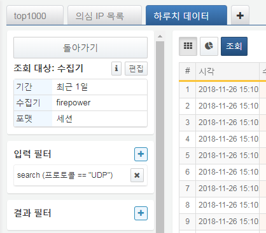This screenshot has width=266, height=233.
Task: Select row 1 timestamp cell
Action: click(227, 90)
